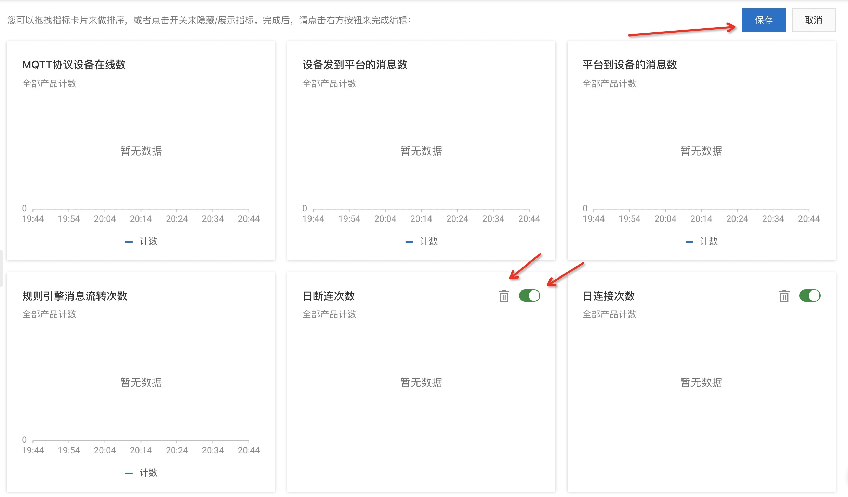
Task: Delete the 日连接次数 card via trash icon
Action: pyautogui.click(x=784, y=296)
